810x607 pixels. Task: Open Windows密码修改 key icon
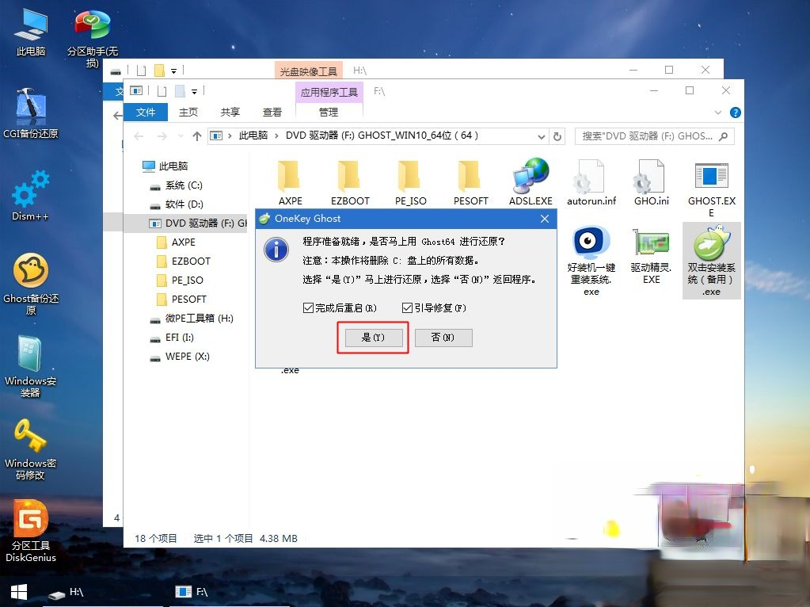pyautogui.click(x=30, y=449)
